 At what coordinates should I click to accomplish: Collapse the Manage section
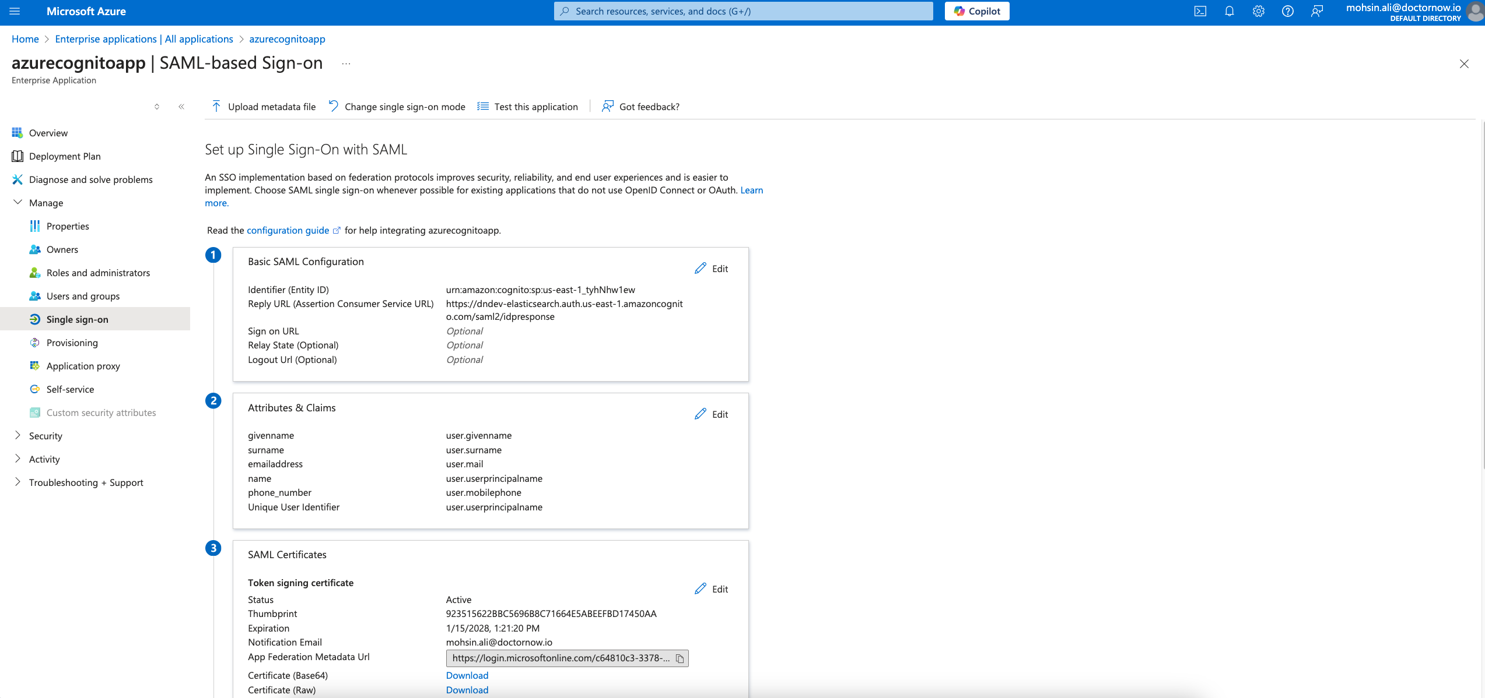pyautogui.click(x=17, y=202)
